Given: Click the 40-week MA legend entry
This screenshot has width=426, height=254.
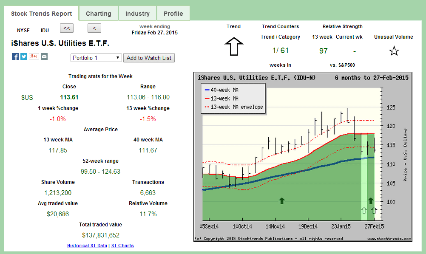Looking at the screenshot, I should click(x=221, y=90).
